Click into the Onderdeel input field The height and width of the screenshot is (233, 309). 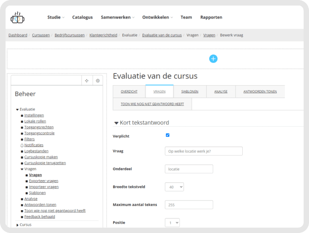tap(189, 169)
